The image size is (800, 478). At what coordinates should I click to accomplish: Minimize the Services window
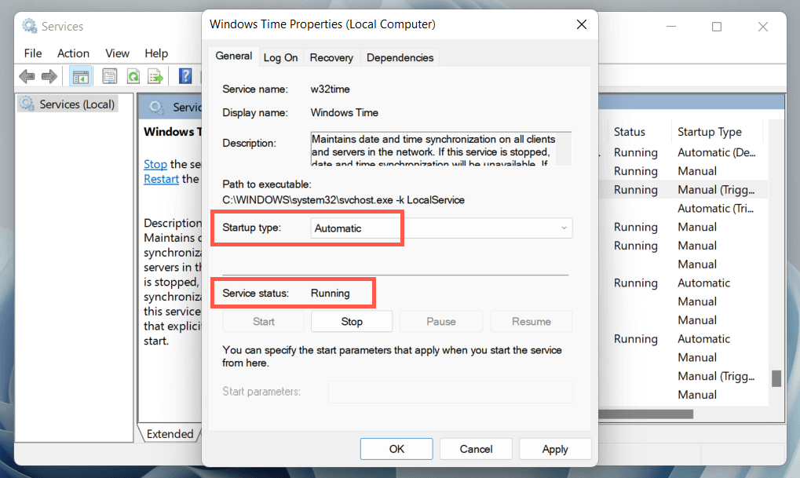(671, 27)
